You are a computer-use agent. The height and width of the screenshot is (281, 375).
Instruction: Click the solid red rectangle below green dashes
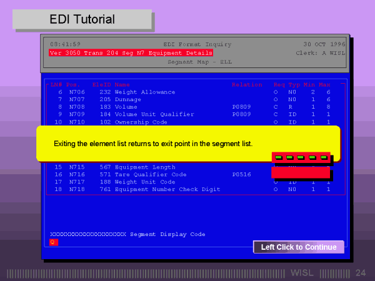click(301, 174)
